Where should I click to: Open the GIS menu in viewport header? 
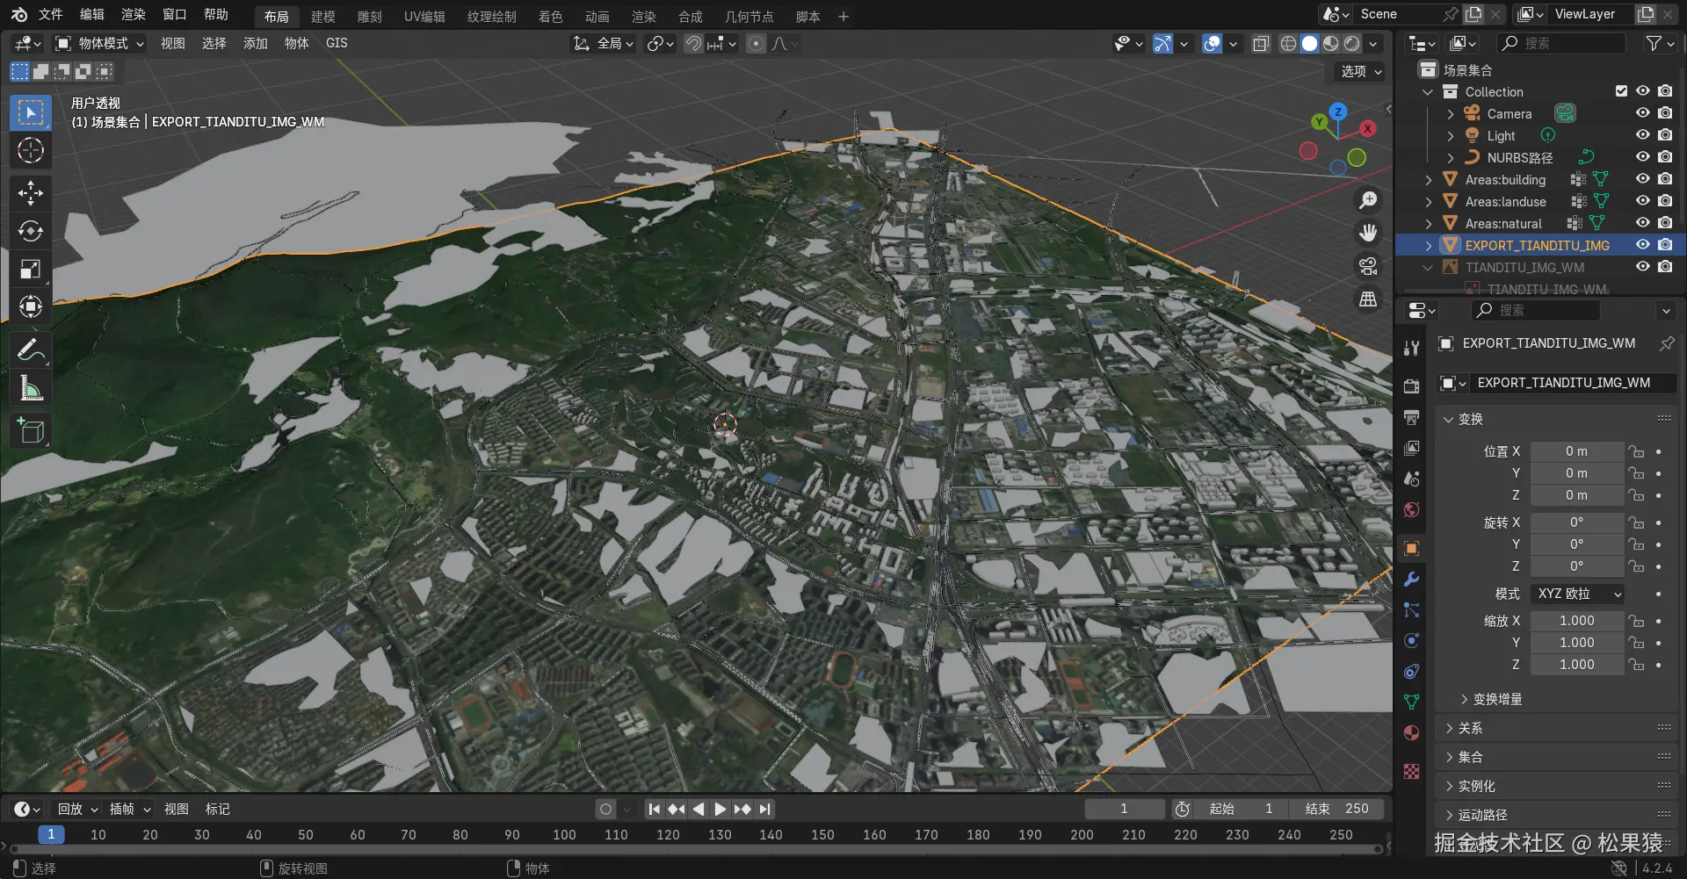click(337, 43)
